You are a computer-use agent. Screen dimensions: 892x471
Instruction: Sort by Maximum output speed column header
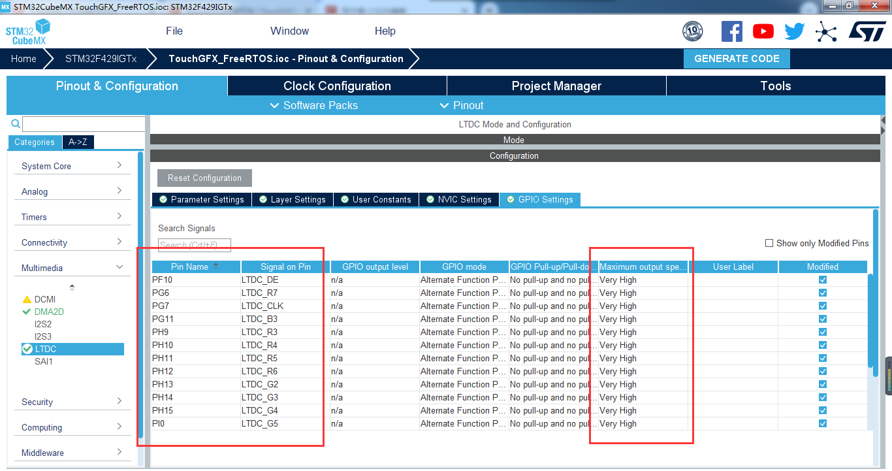[643, 267]
